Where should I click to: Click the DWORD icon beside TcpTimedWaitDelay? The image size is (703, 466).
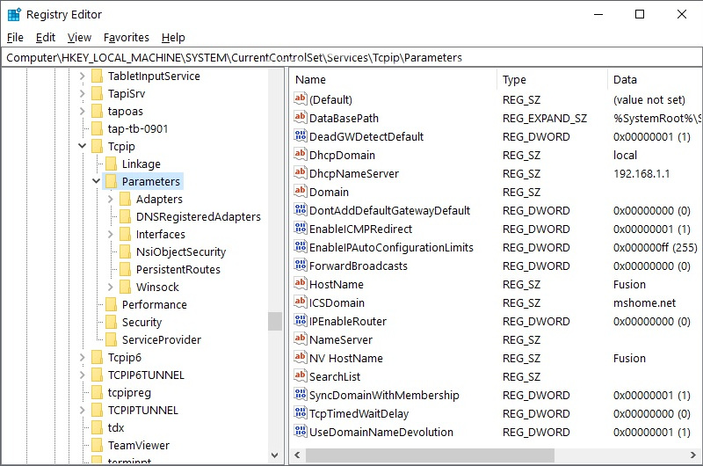301,414
